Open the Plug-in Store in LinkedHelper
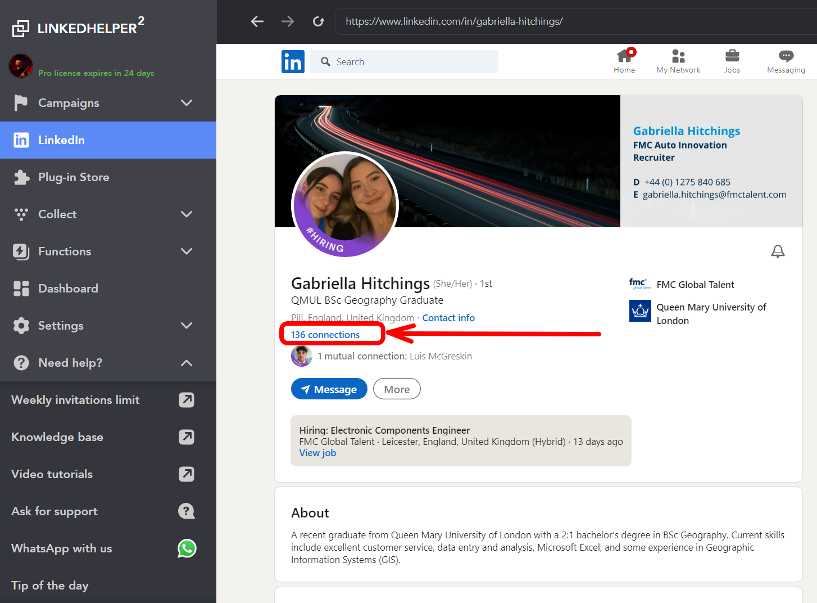 (x=73, y=177)
